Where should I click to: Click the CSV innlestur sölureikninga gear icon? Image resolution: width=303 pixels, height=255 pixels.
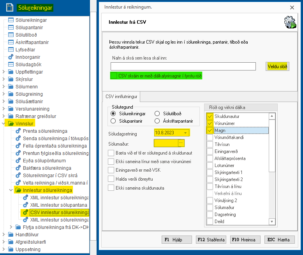25,213
